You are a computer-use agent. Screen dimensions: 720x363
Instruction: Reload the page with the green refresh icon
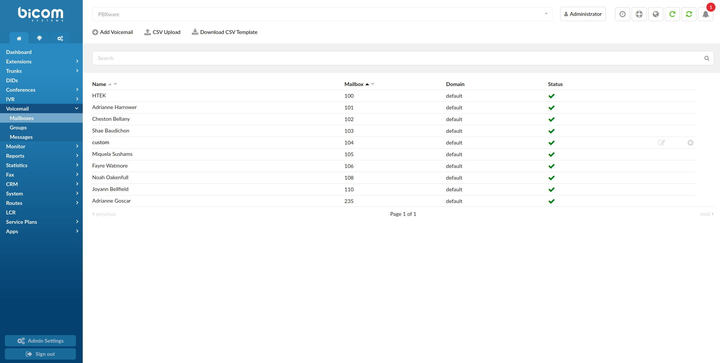pyautogui.click(x=672, y=14)
